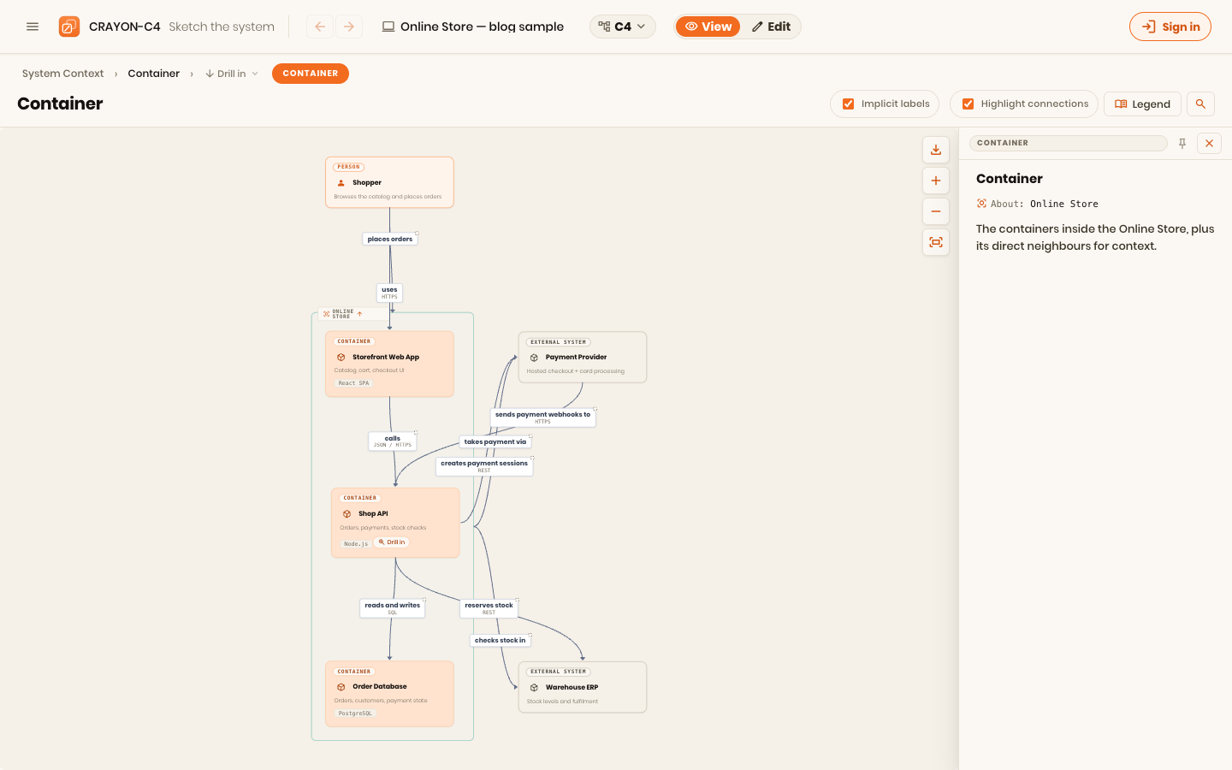Screen dimensions: 1232x770
Task: Select the 'reserves stock' REST label
Action: click(x=489, y=608)
